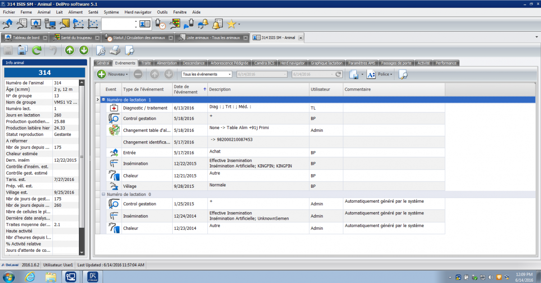Click the A-Z font icon next to Police
This screenshot has width=541, height=283.
point(371,74)
